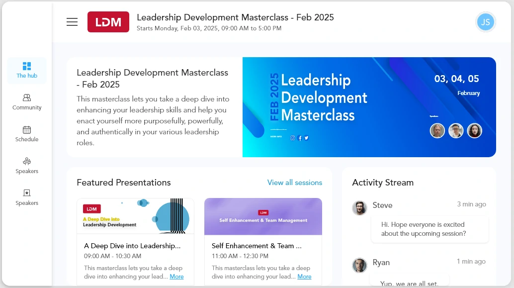Click the first speaker photo on banner
Viewport: 514px width, 288px height.
tap(437, 130)
